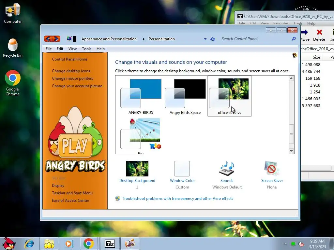Open Taskbar and Start Menu link

72,193
